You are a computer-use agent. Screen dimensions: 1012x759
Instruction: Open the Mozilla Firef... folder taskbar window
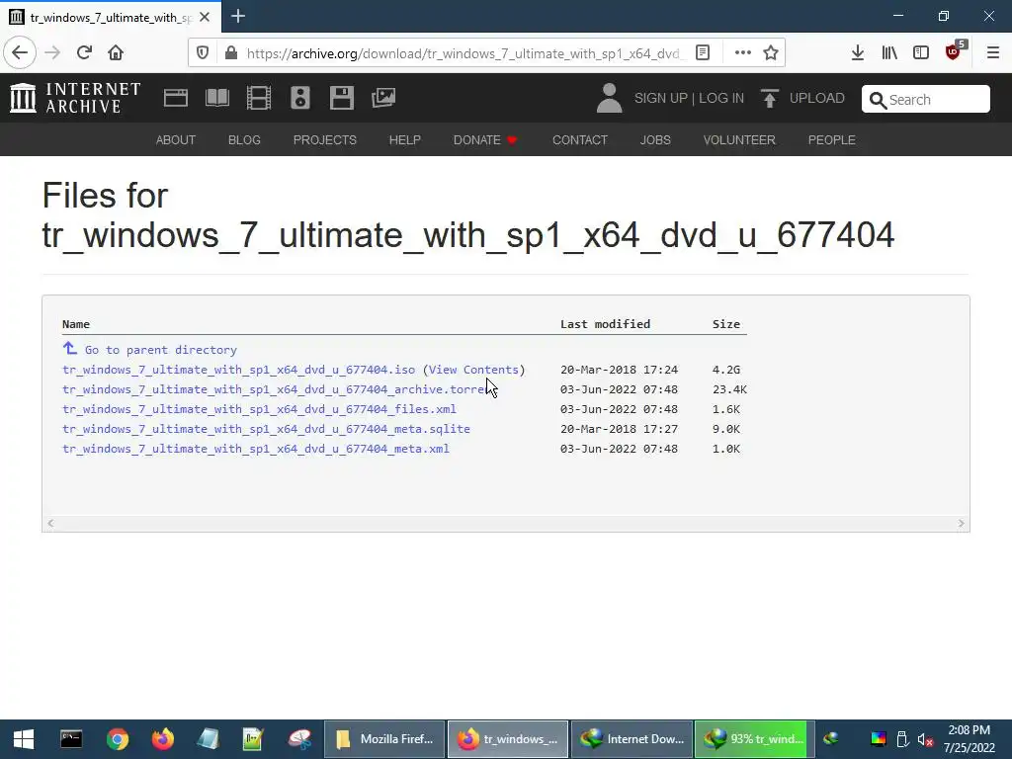[x=384, y=739]
